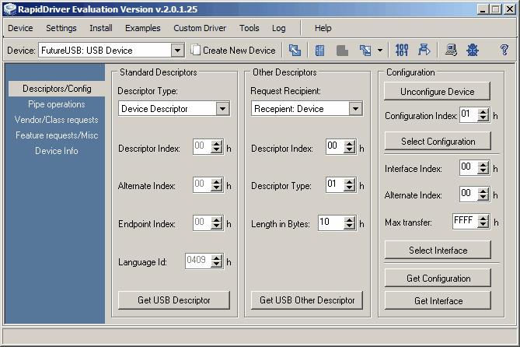The height and width of the screenshot is (347, 520).
Task: Click Configuration Index 01 value field
Action: (x=469, y=115)
